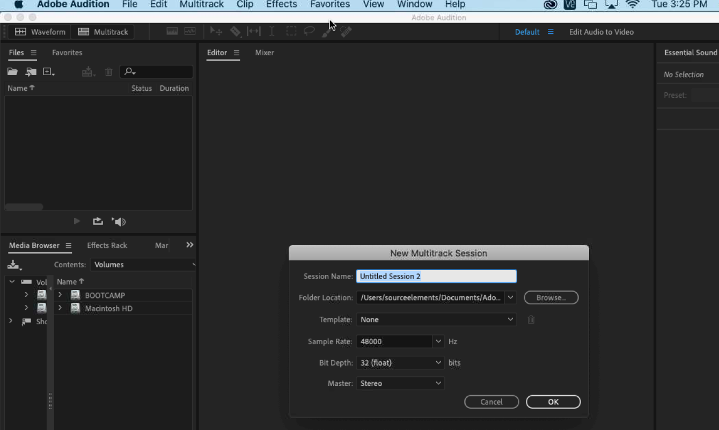Image resolution: width=719 pixels, height=430 pixels.
Task: Click the Session Name text field
Action: point(436,276)
